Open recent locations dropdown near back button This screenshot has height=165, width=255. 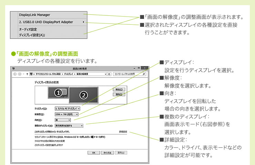point(23,74)
